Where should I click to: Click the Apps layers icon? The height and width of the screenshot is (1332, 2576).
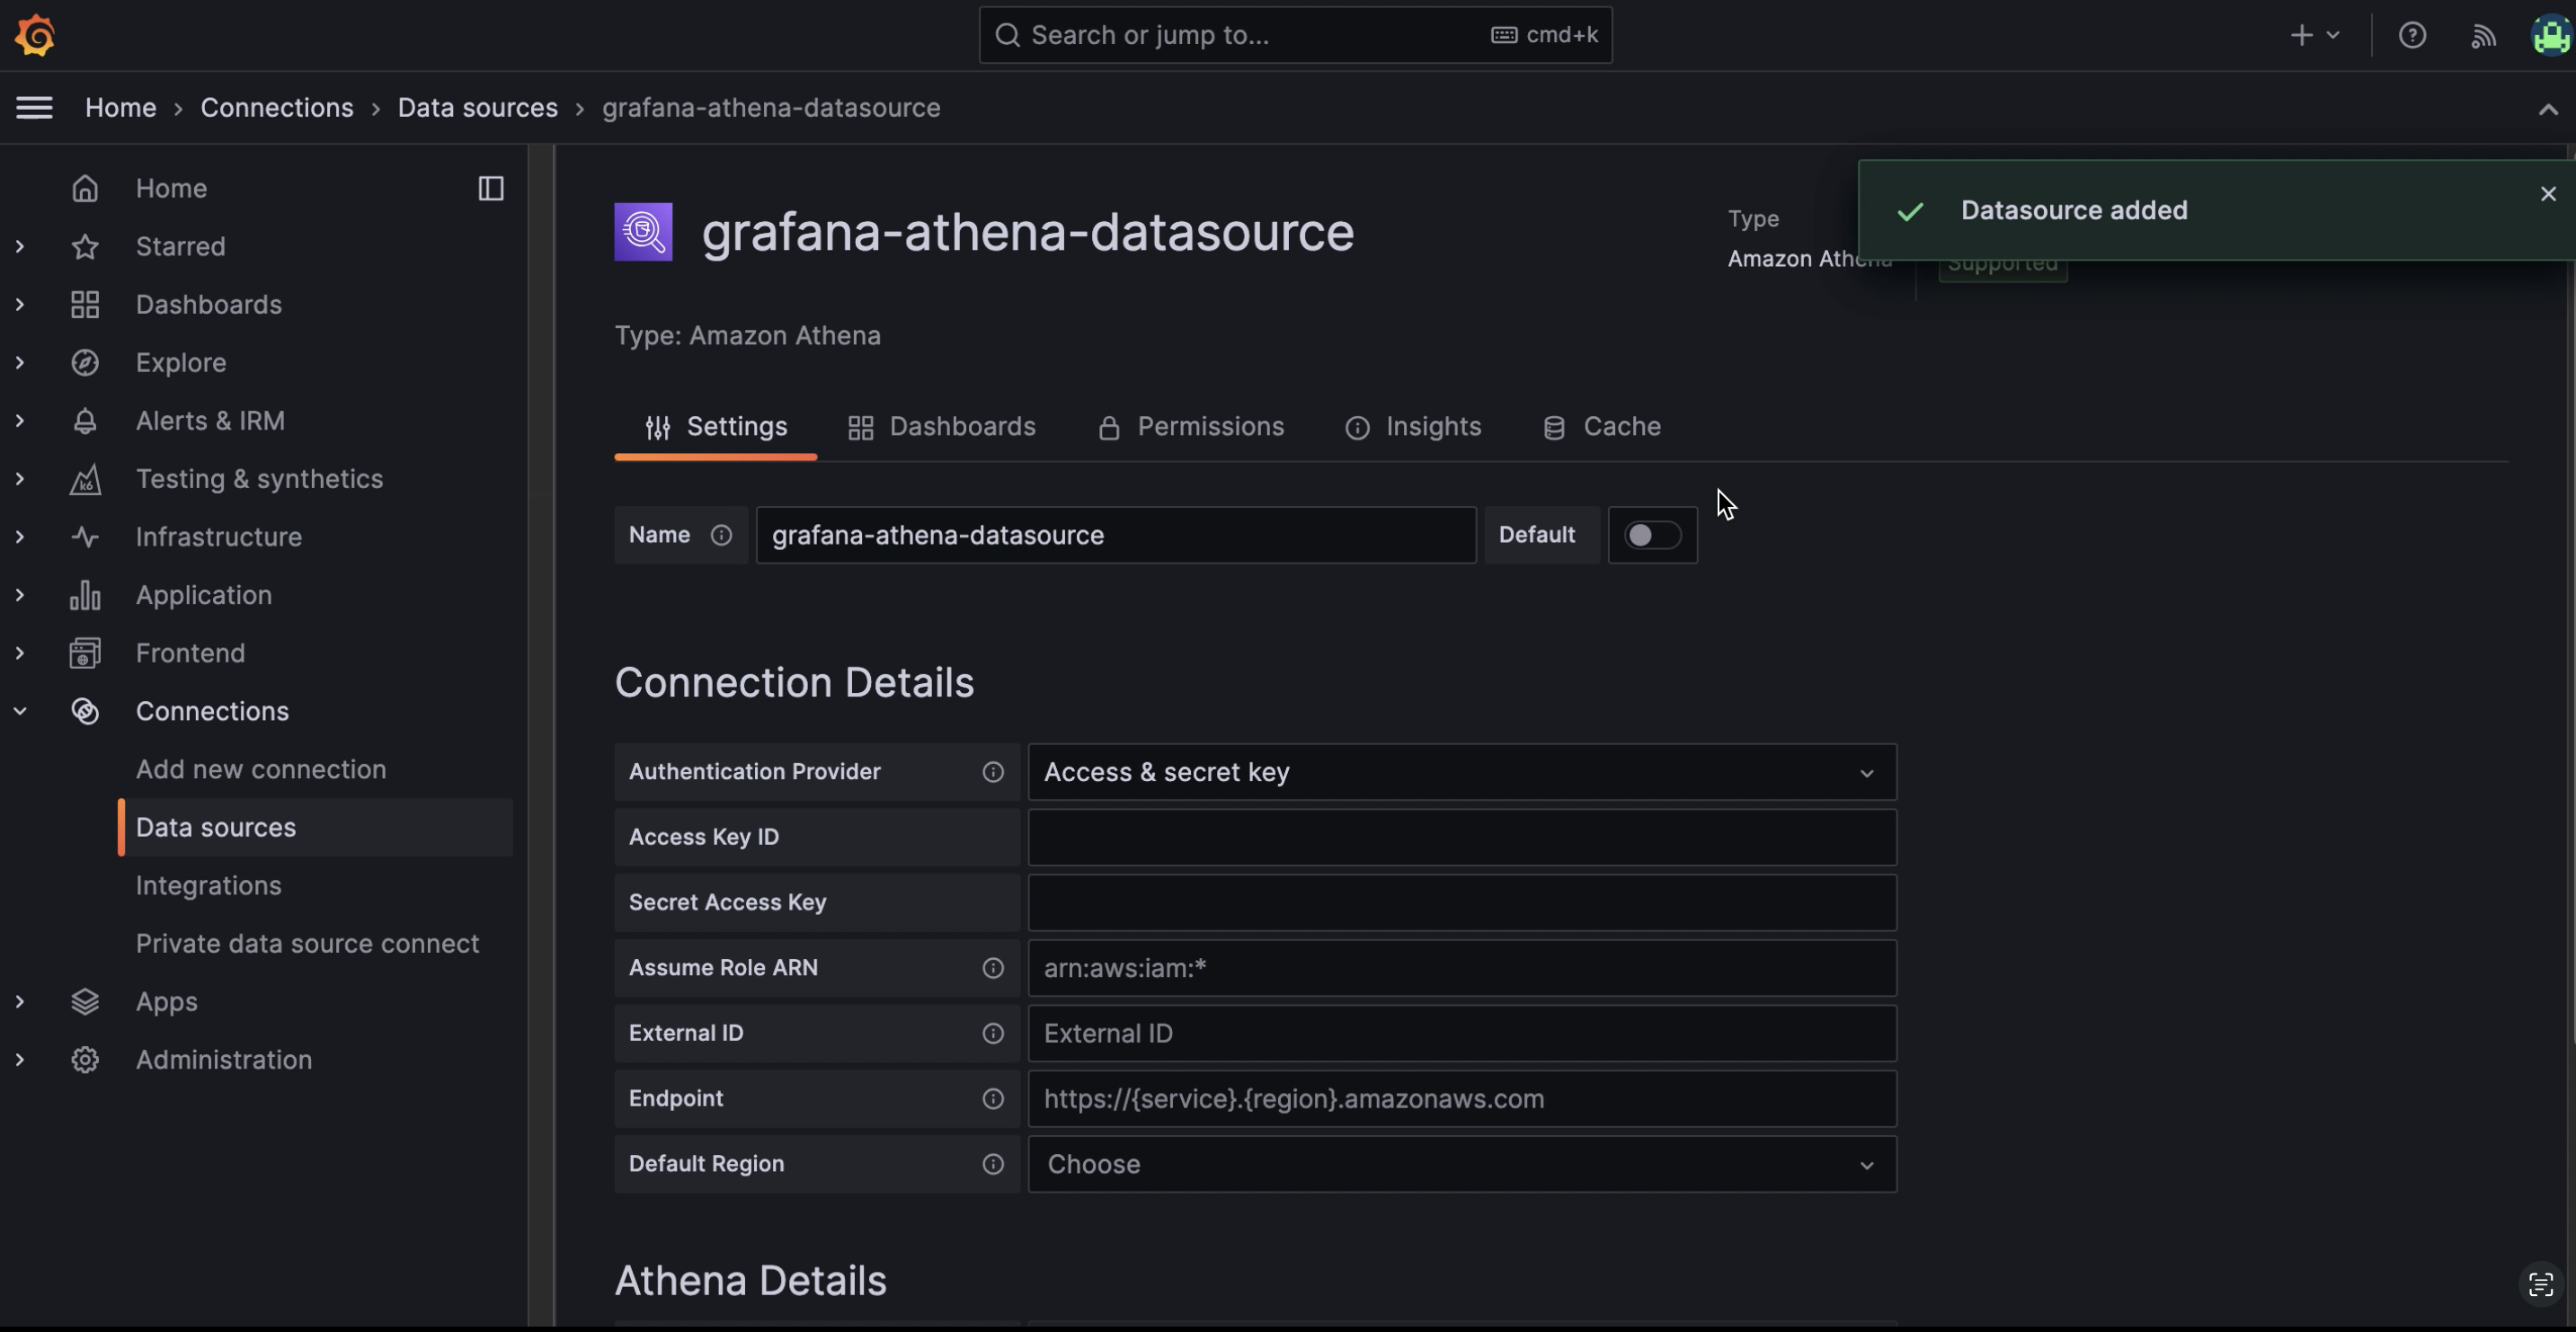[x=85, y=1001]
